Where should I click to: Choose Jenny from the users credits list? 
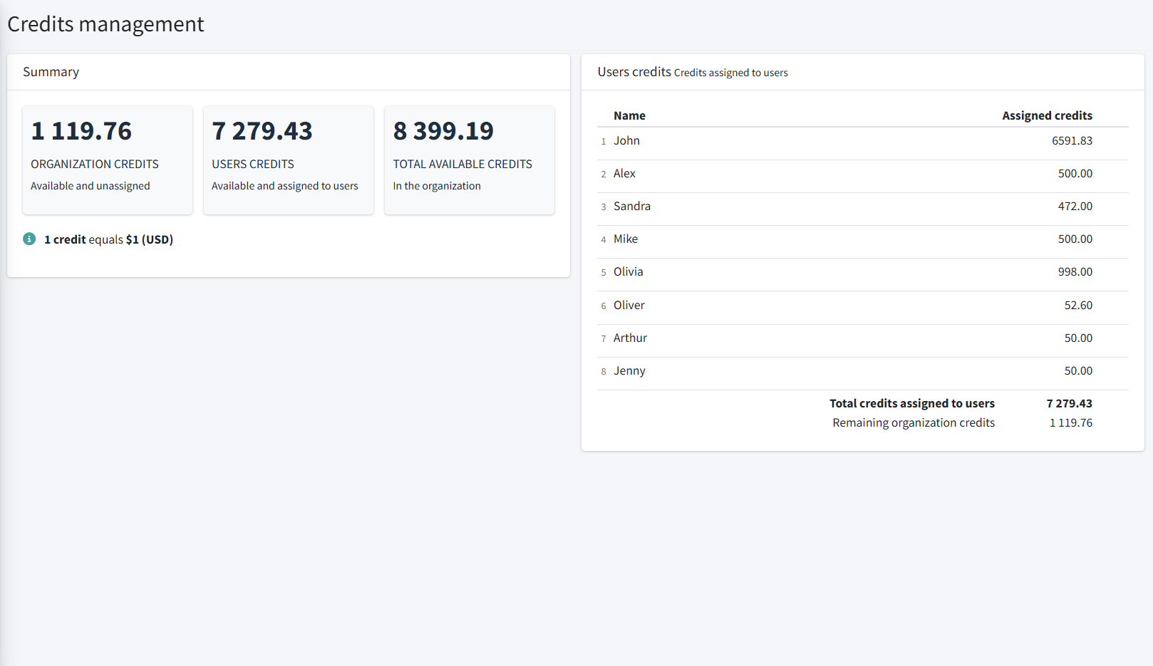629,371
